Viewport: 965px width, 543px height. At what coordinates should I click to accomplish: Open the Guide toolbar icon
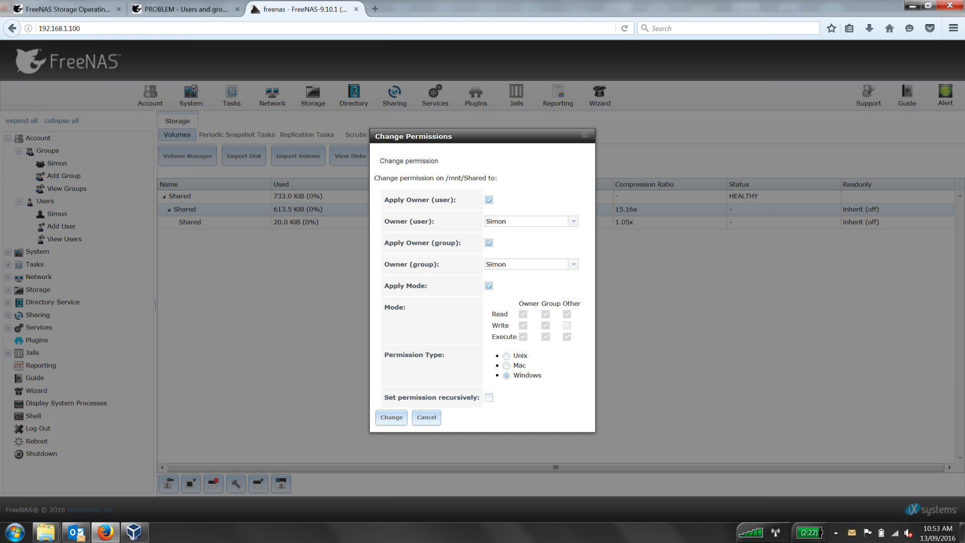click(907, 96)
